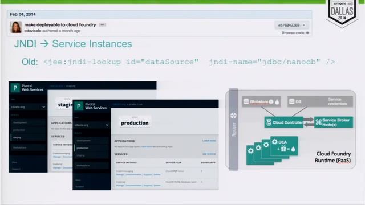Open the e576042269 commit hash dropdown
The height and width of the screenshot is (205, 365).
pyautogui.click(x=291, y=25)
